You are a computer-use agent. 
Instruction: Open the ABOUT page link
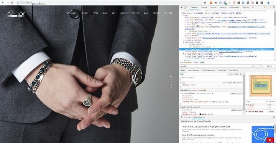tap(123, 13)
